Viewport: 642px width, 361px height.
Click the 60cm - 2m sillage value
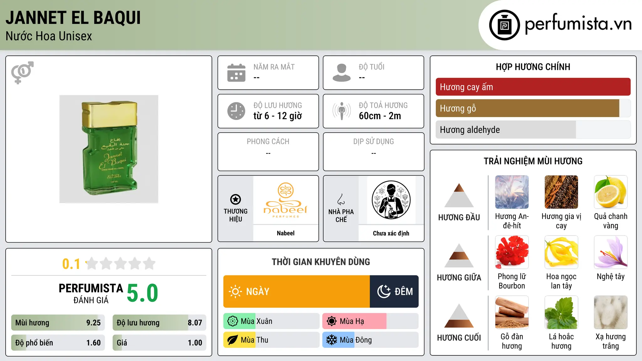coord(380,116)
